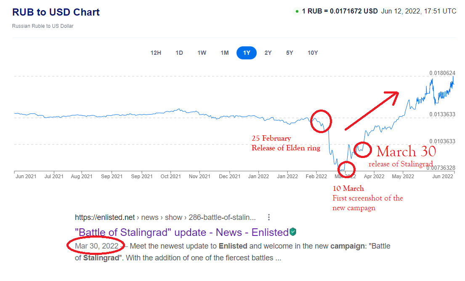Click the Feb 2022 x-axis label
The height and width of the screenshot is (281, 465).
pyautogui.click(x=316, y=177)
